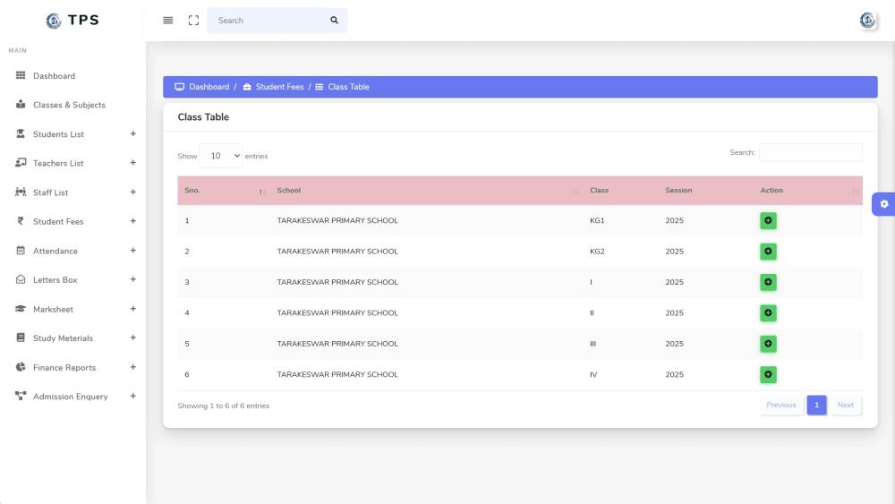Viewport: 895px width, 504px height.
Task: Click the Attendance calendar icon
Action: (21, 250)
